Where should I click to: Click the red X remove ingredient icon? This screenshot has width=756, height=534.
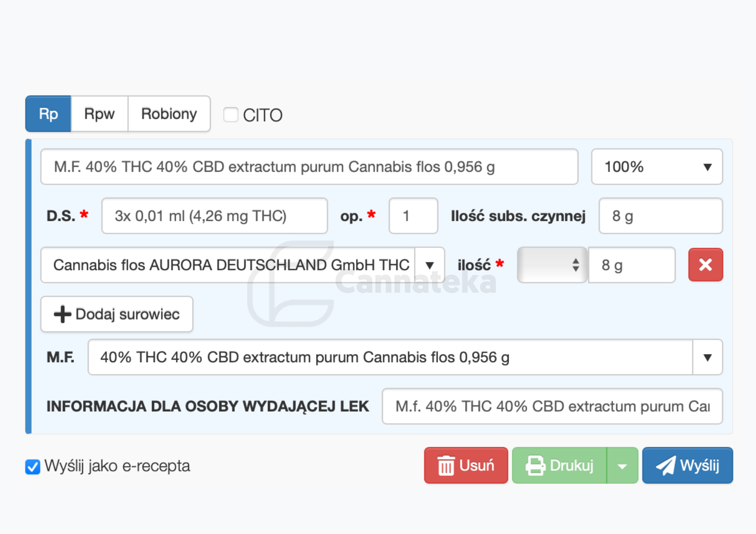(705, 265)
